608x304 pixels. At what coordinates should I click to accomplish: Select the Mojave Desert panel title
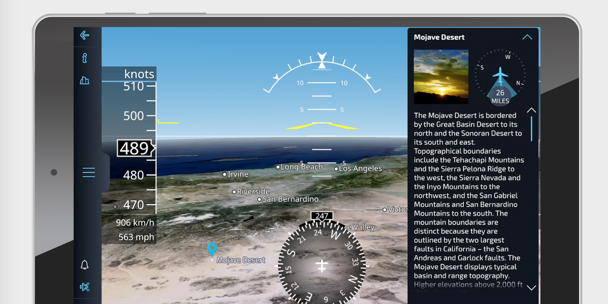pos(439,37)
